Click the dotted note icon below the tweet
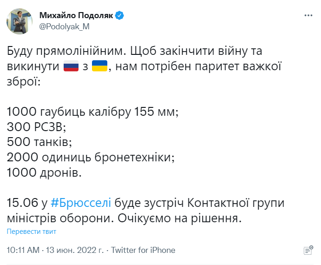The image size is (321, 265). coord(307,250)
